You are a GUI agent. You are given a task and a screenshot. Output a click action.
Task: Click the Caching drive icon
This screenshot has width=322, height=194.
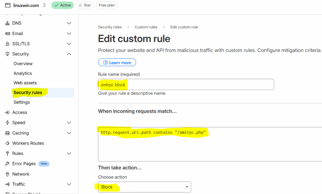coord(8,133)
